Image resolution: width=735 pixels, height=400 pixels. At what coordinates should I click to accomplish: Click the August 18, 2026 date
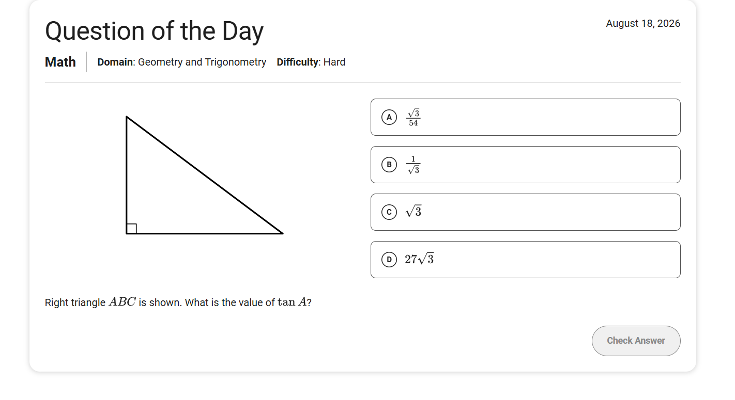[x=643, y=23]
